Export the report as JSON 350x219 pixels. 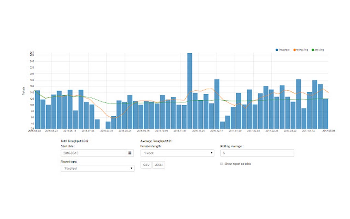(159, 165)
